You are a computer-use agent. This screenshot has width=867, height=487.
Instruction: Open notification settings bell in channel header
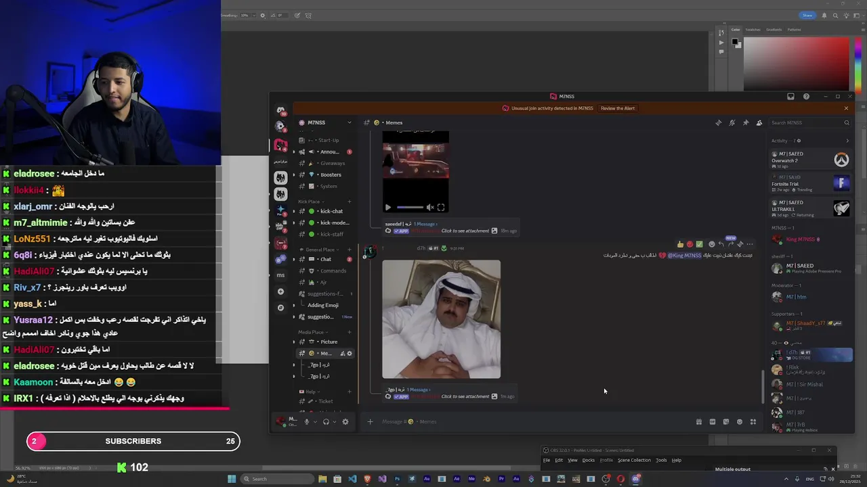[732, 122]
